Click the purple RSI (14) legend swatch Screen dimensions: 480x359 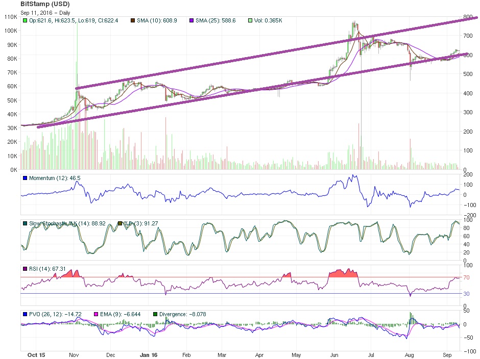[x=25, y=269]
